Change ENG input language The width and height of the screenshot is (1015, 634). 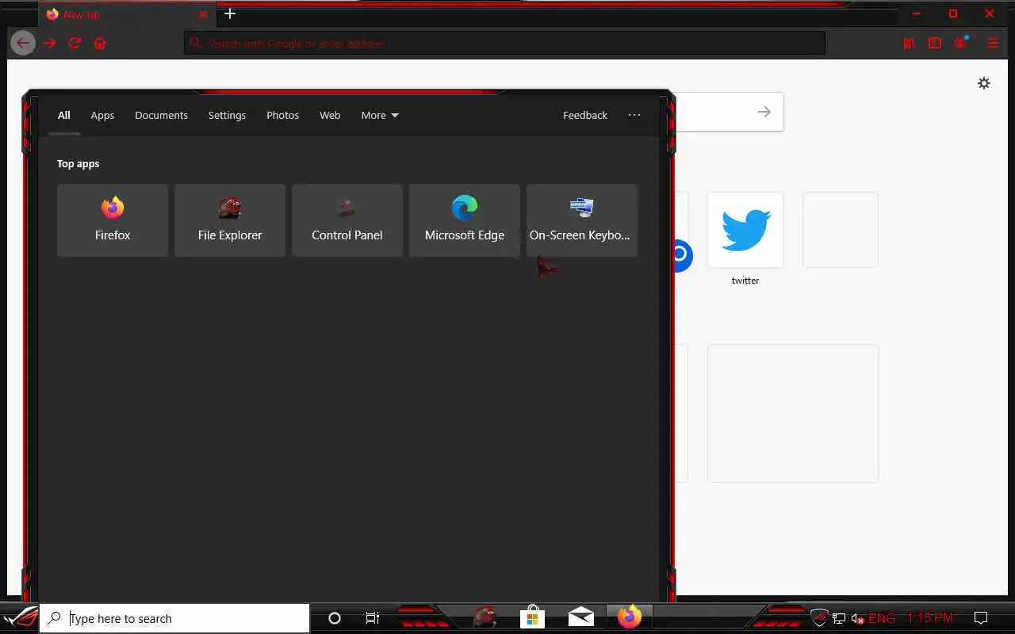(x=882, y=618)
